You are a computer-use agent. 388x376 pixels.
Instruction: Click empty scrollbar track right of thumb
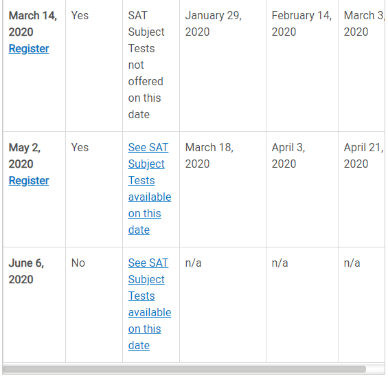click(375, 369)
